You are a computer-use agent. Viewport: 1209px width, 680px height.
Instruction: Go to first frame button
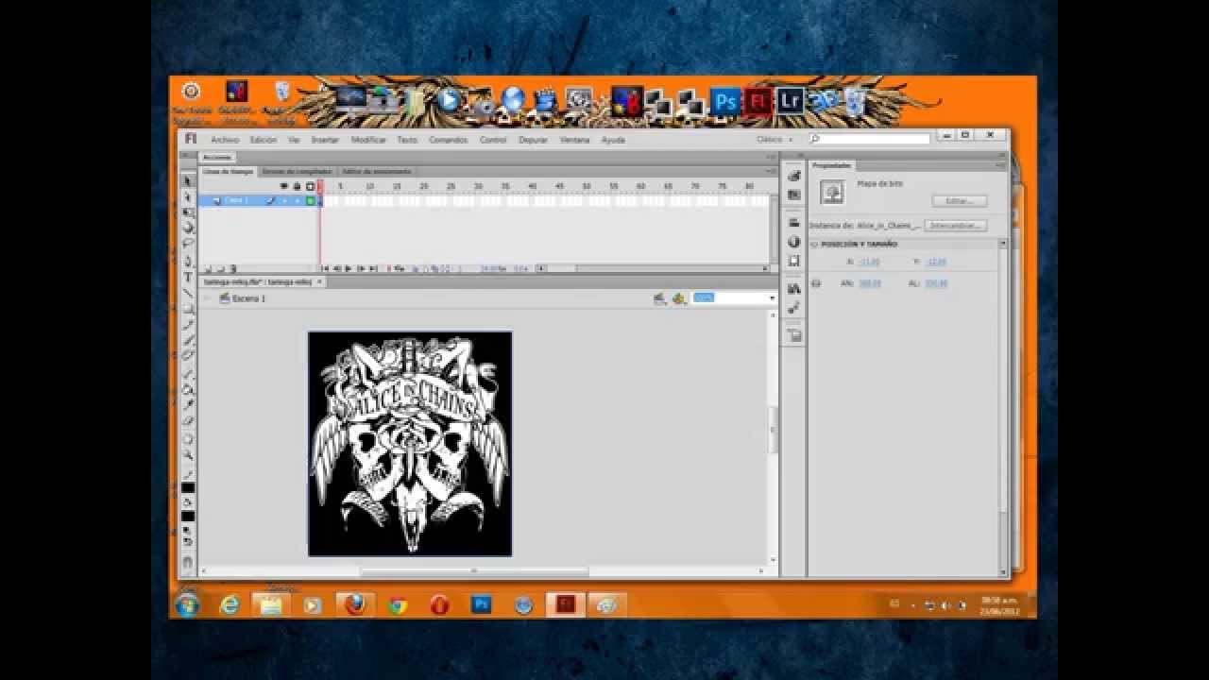click(x=325, y=269)
